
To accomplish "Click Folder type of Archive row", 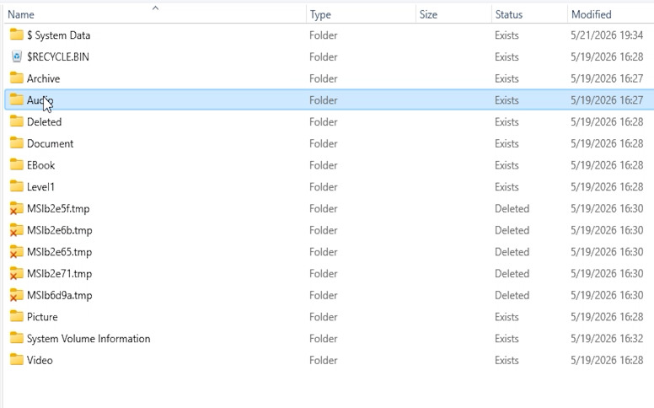I will point(324,78).
